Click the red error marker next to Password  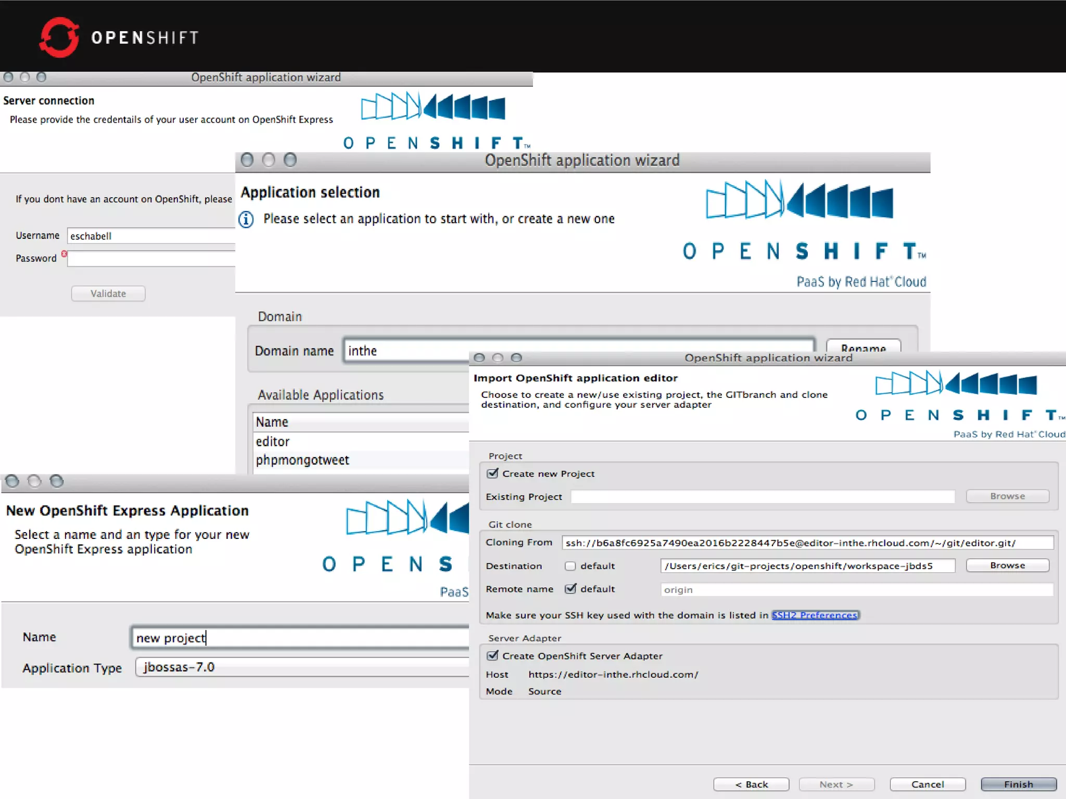click(65, 254)
